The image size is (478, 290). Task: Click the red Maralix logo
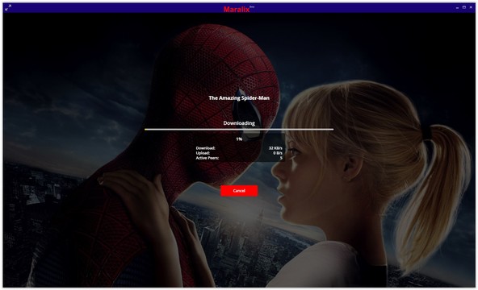tap(237, 9)
